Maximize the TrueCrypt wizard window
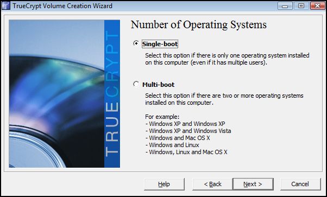This screenshot has width=327, height=197. (x=301, y=5)
